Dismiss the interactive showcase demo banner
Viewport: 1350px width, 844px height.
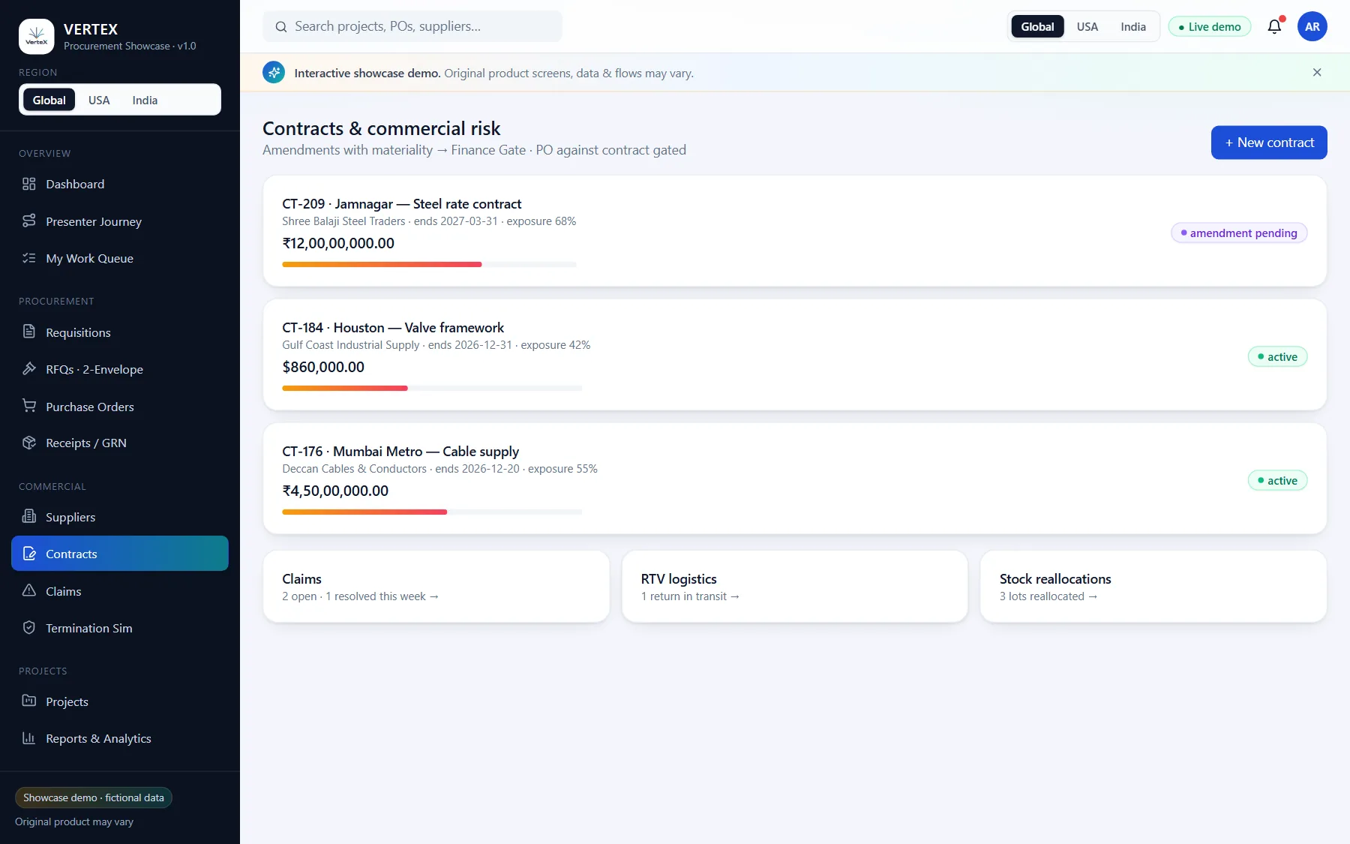click(1317, 73)
